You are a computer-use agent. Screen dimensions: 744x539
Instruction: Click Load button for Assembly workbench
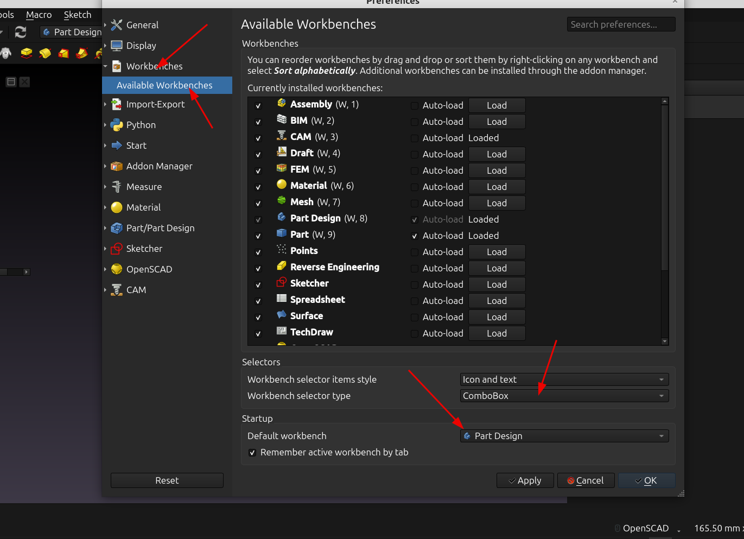(x=497, y=105)
